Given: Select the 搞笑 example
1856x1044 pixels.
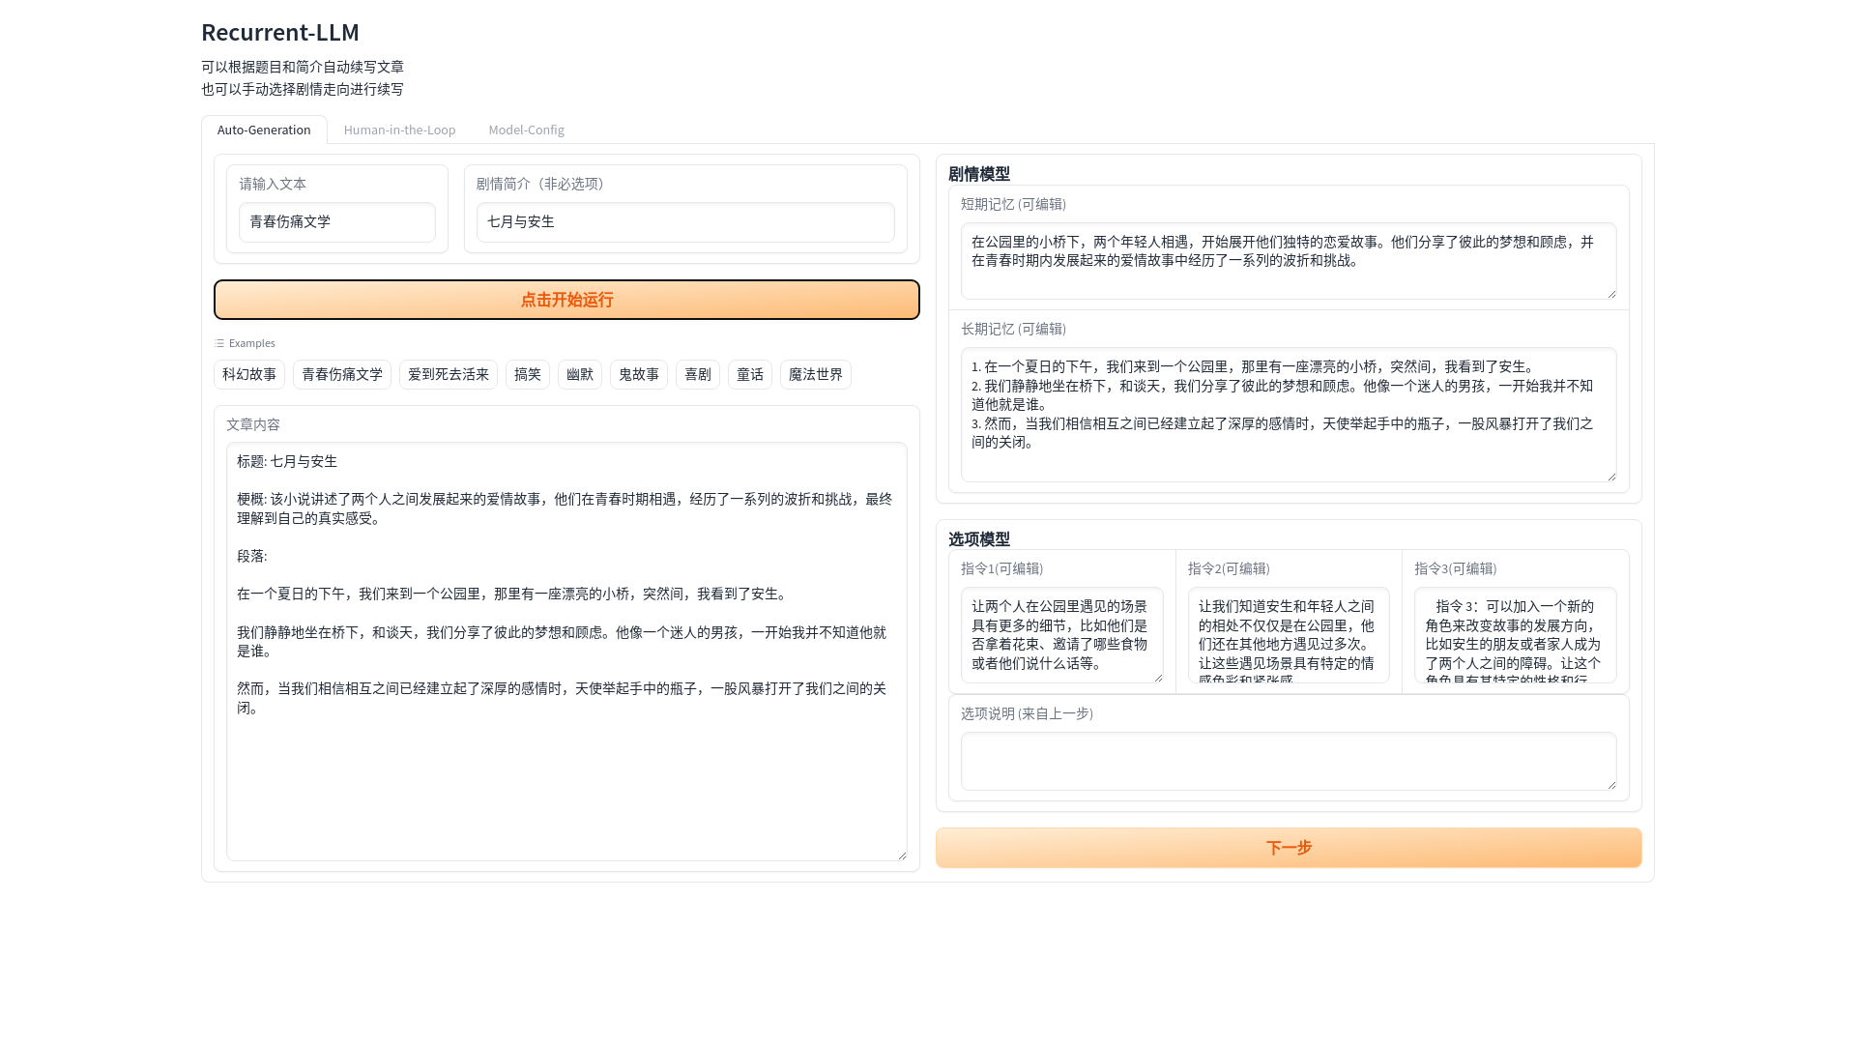Looking at the screenshot, I should click(528, 374).
